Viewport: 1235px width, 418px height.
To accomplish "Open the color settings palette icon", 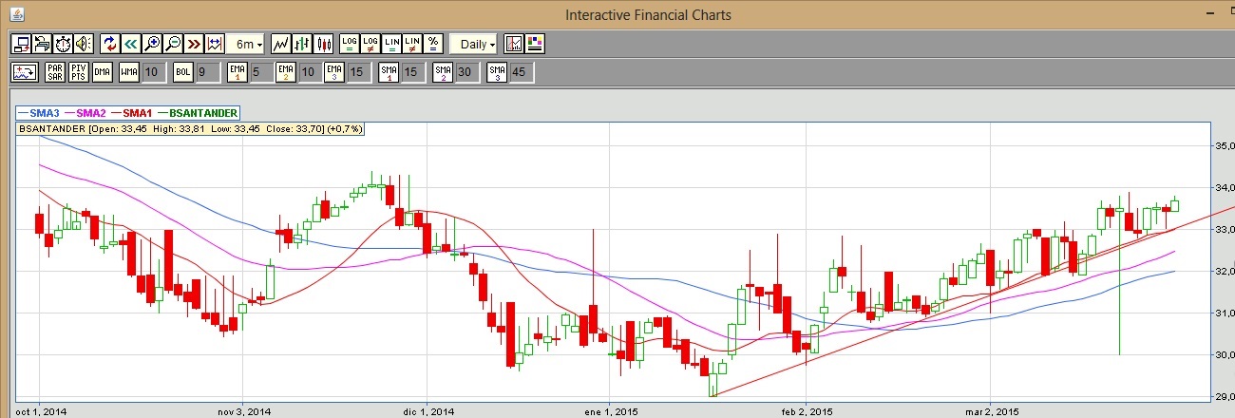I will click(535, 44).
